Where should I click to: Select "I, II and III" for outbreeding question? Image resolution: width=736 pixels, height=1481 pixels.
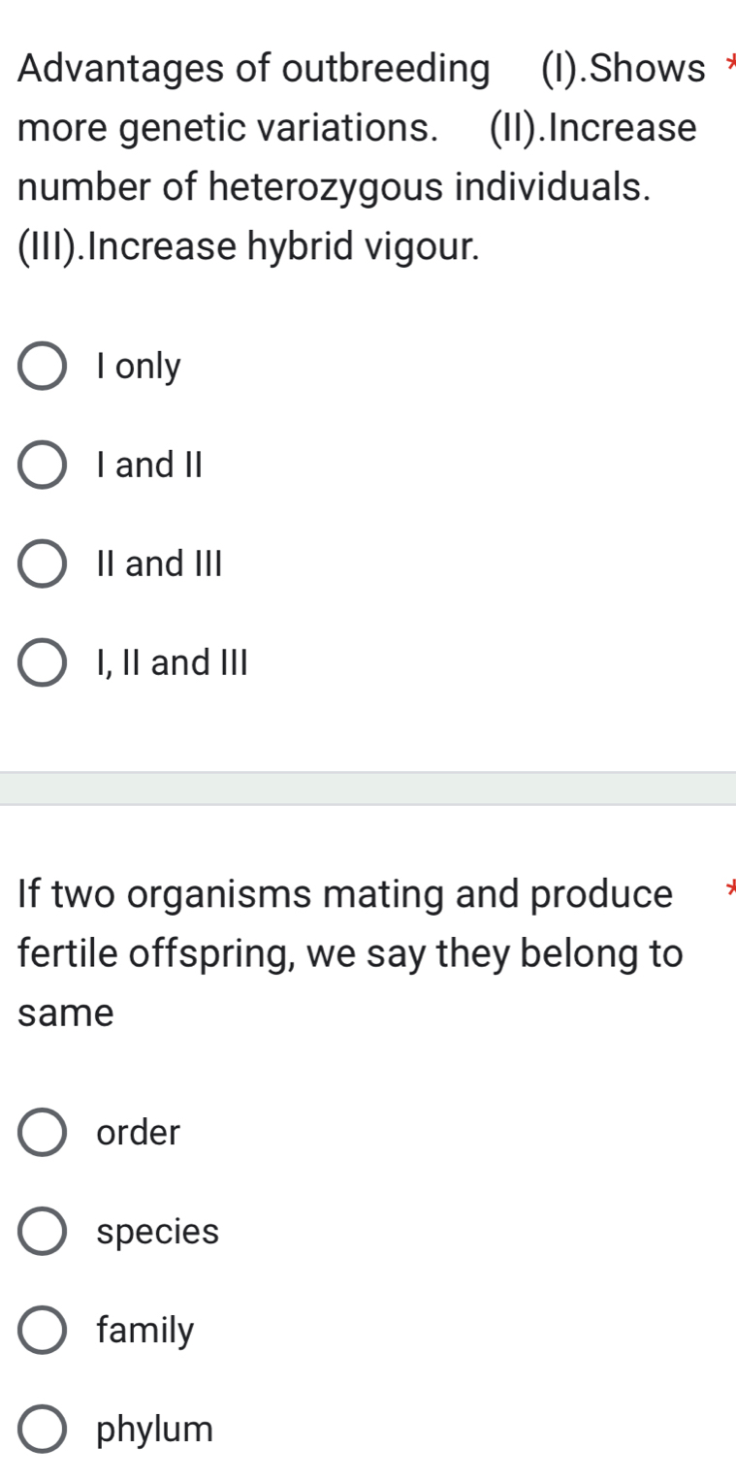click(41, 663)
